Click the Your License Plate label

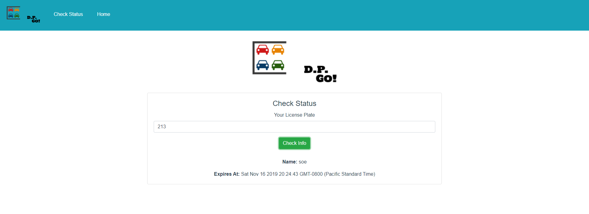[x=294, y=115]
